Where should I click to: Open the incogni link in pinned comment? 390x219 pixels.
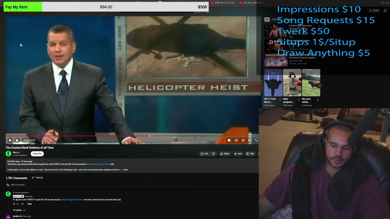click(72, 200)
